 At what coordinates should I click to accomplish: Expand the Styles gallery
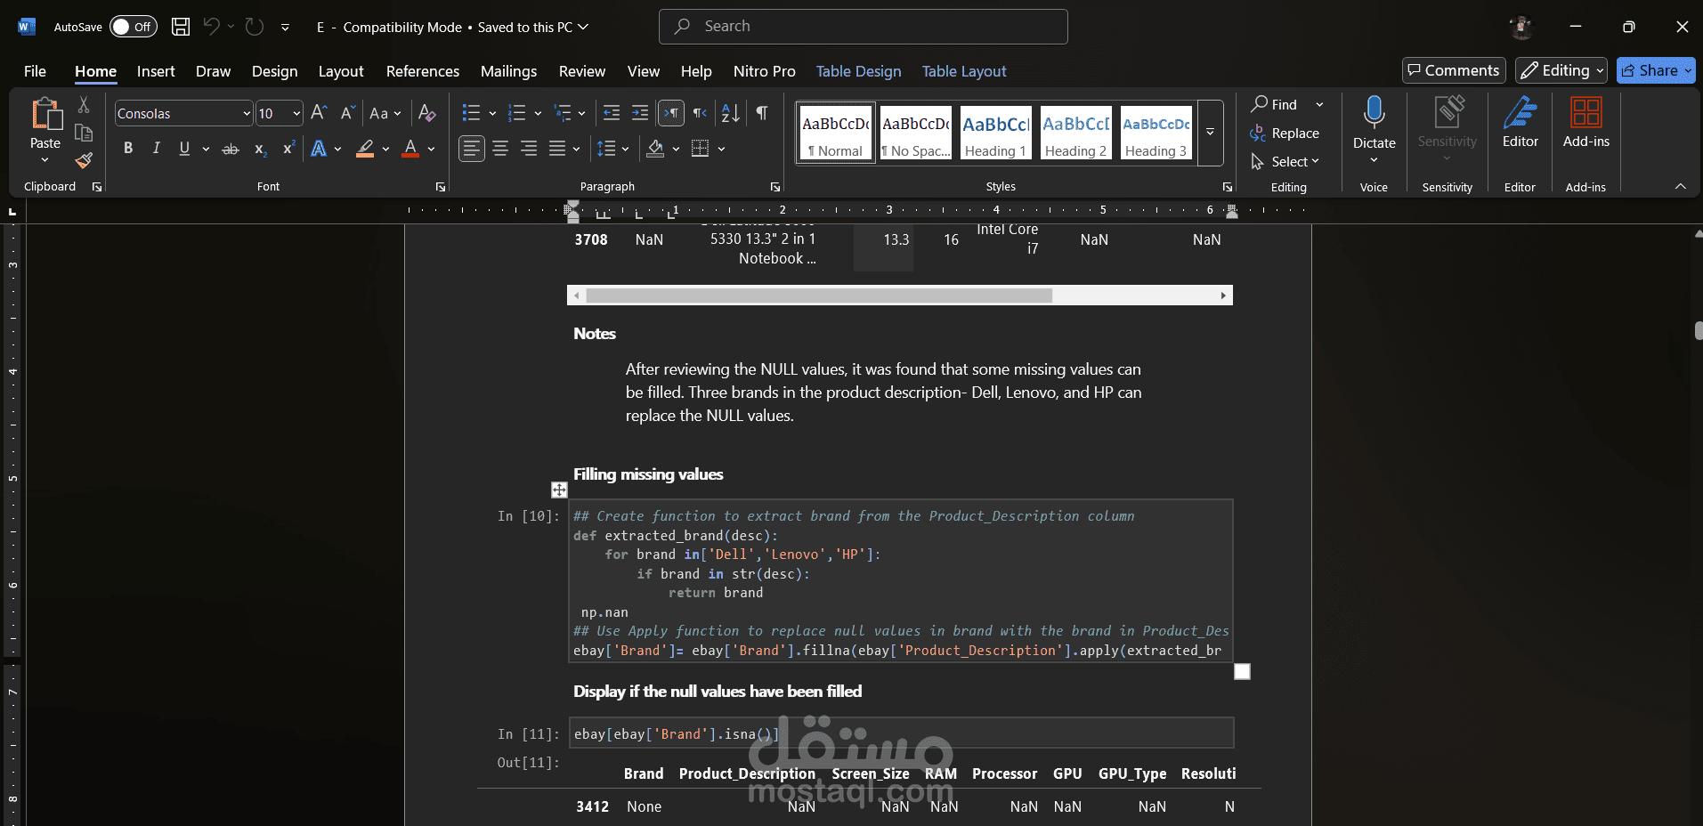pos(1211,132)
